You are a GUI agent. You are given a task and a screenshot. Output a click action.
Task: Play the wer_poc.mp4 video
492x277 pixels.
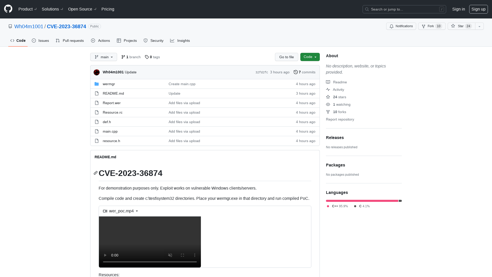tap(105, 255)
